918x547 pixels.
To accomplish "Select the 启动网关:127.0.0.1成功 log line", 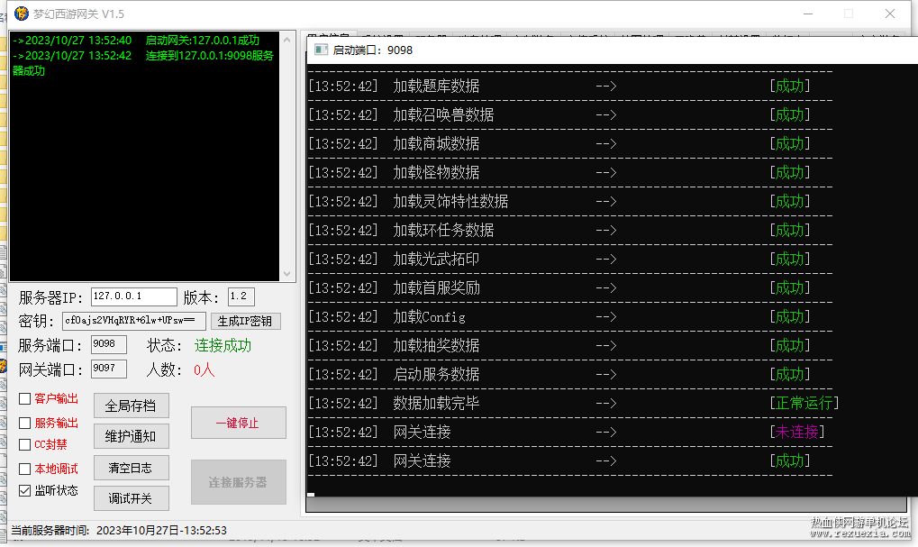I will (136, 41).
